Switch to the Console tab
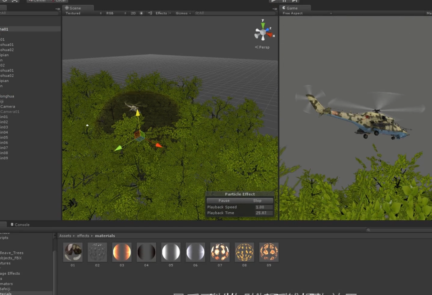Screen dimensions: 432x295 click(20, 224)
